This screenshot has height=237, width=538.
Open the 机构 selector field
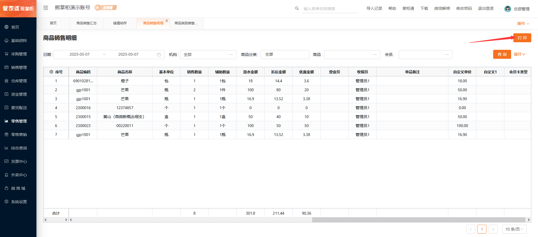[x=208, y=55]
